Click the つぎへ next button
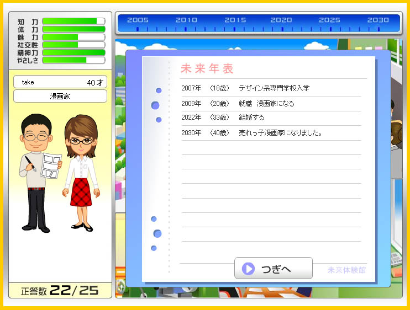The height and width of the screenshot is (310, 410). [x=274, y=269]
